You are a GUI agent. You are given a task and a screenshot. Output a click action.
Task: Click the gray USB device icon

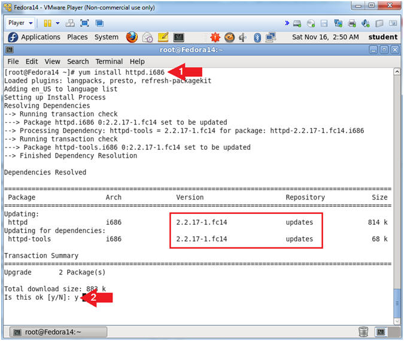click(379, 23)
